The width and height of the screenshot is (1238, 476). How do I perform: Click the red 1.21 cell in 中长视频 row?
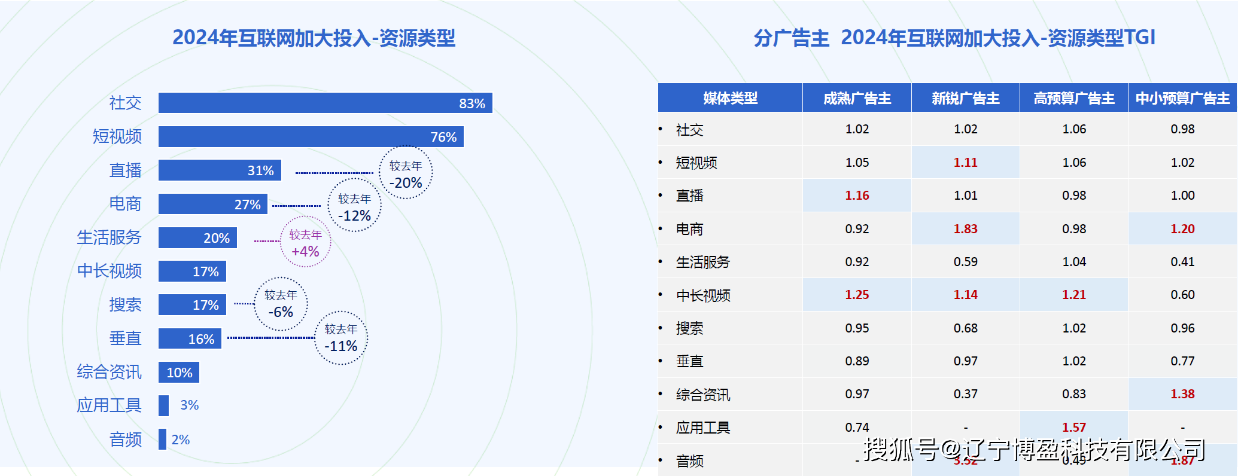point(1074,295)
